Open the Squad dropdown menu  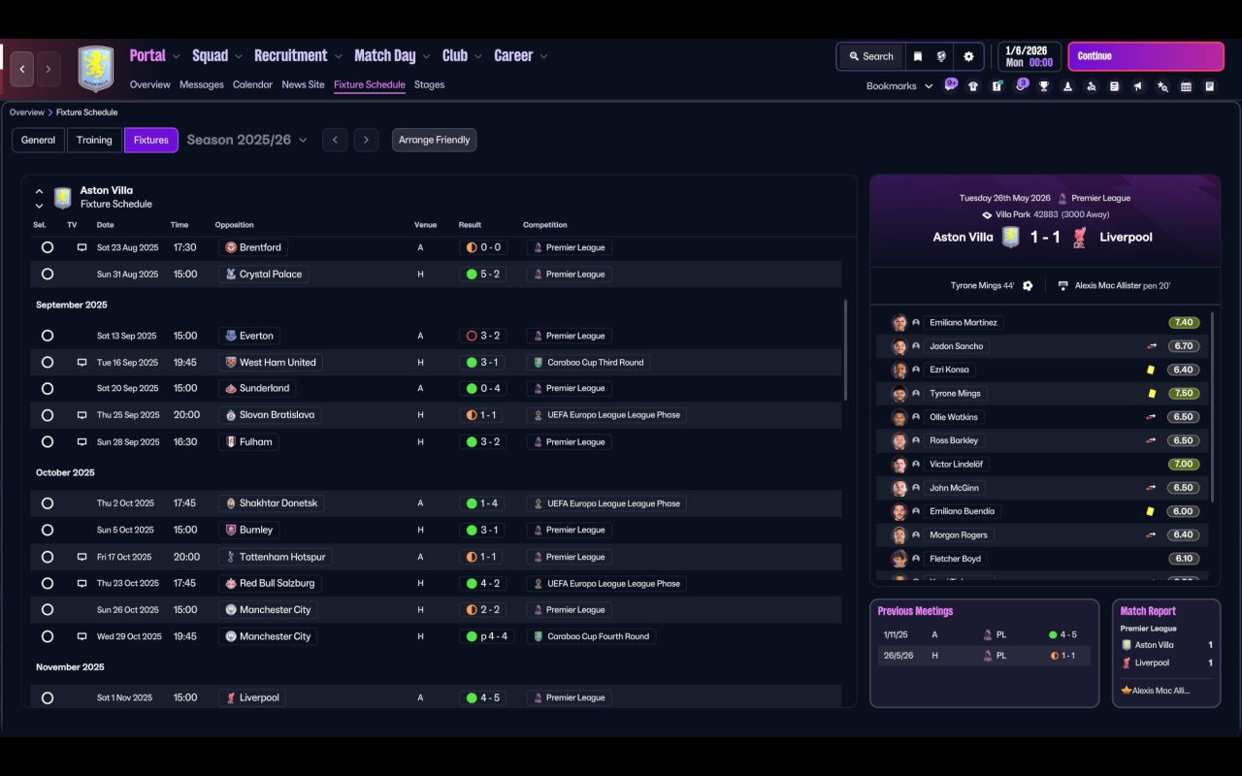click(x=217, y=55)
